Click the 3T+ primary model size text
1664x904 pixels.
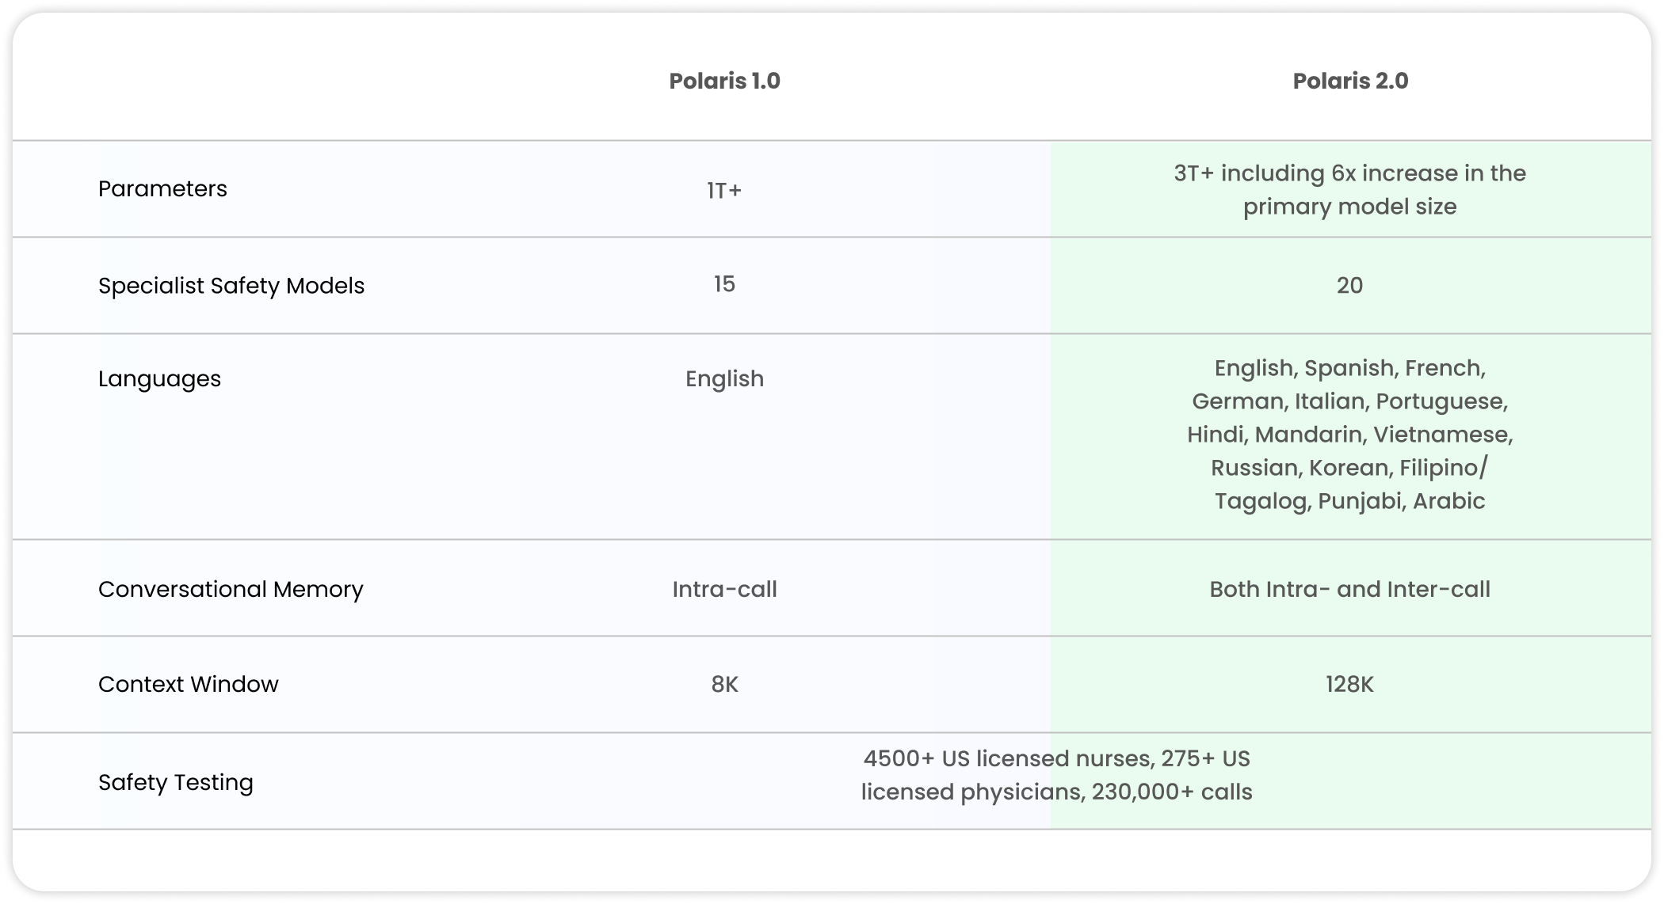tap(1349, 190)
